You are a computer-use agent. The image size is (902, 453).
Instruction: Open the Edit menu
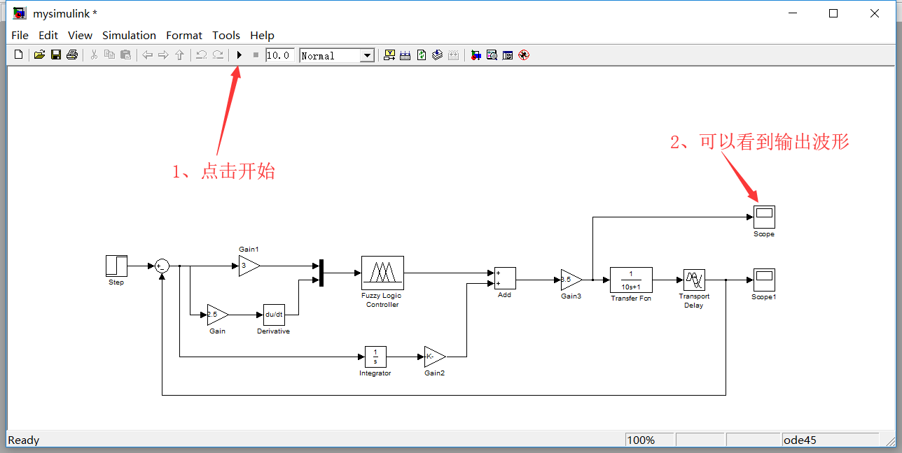pos(48,35)
